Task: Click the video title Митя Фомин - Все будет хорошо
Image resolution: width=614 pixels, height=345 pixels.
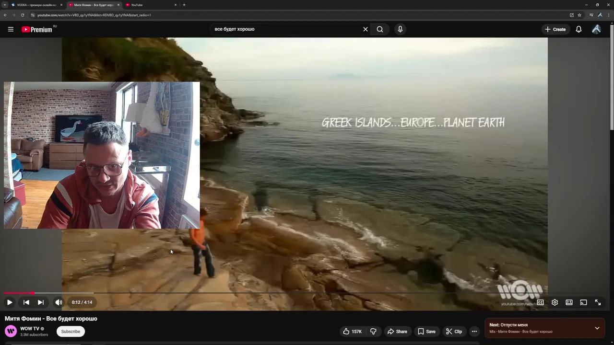Action: click(x=51, y=319)
